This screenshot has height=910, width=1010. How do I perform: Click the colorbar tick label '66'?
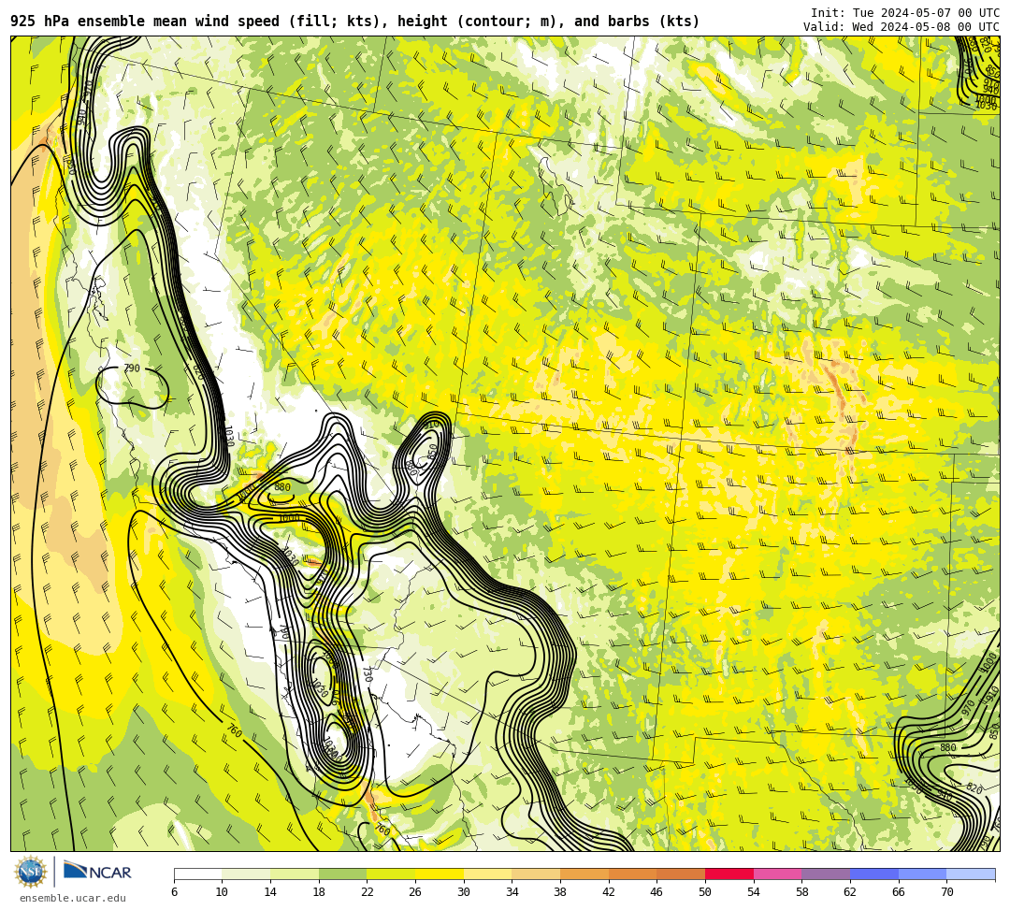click(898, 892)
